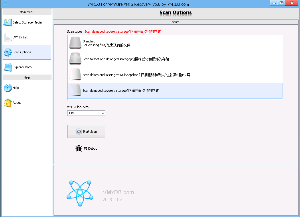
Task: Choose Scan format and damaged storage option
Action: click(x=175, y=59)
